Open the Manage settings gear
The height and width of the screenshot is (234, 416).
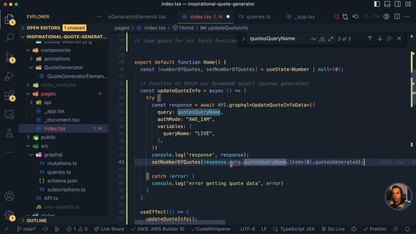point(9,215)
